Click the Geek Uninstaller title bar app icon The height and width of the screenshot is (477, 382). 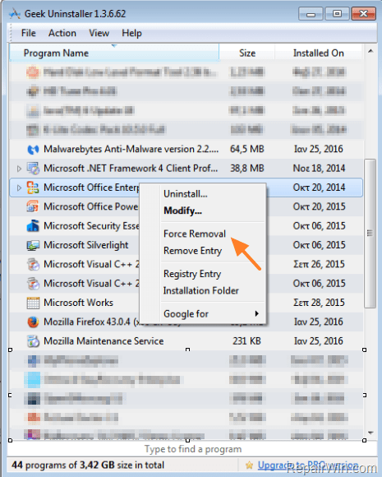14,14
